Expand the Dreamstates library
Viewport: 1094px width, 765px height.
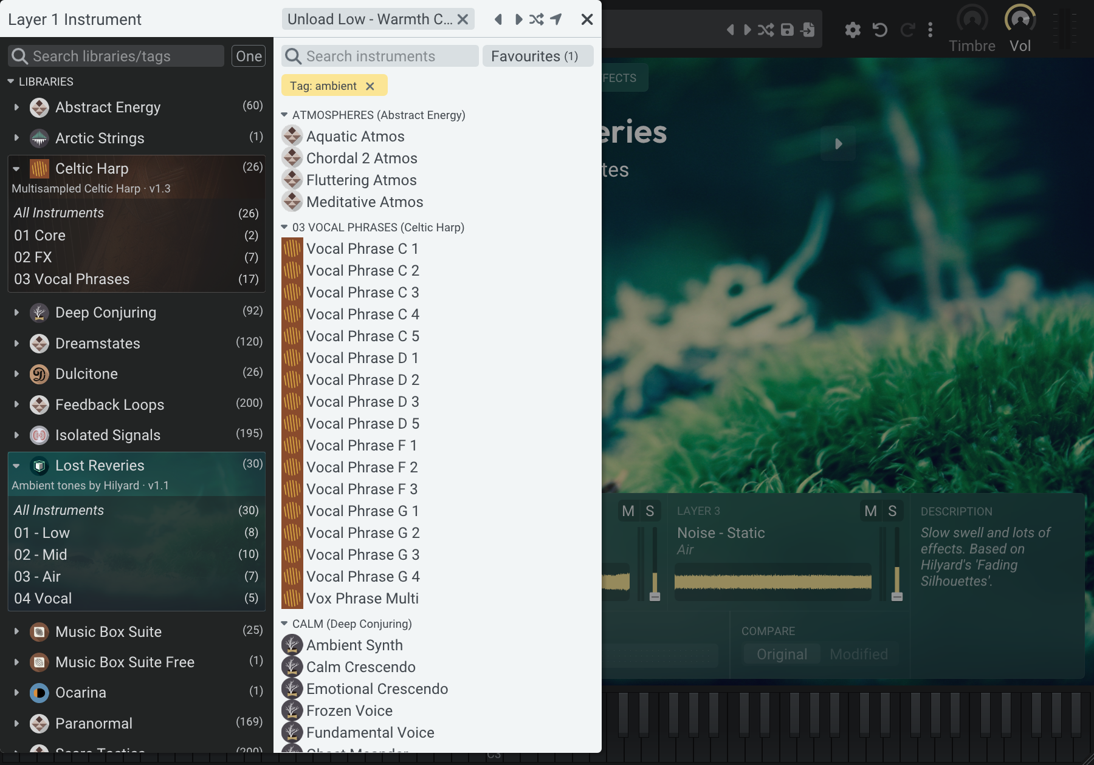click(x=16, y=344)
